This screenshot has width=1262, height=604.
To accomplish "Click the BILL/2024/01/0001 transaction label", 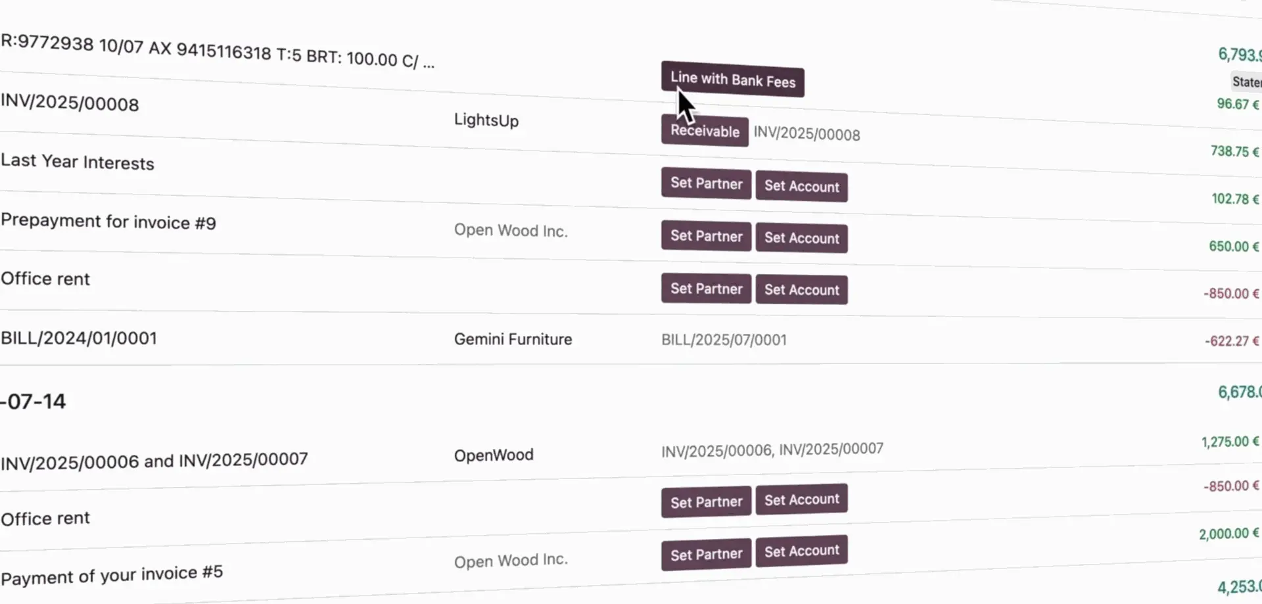I will click(x=79, y=338).
